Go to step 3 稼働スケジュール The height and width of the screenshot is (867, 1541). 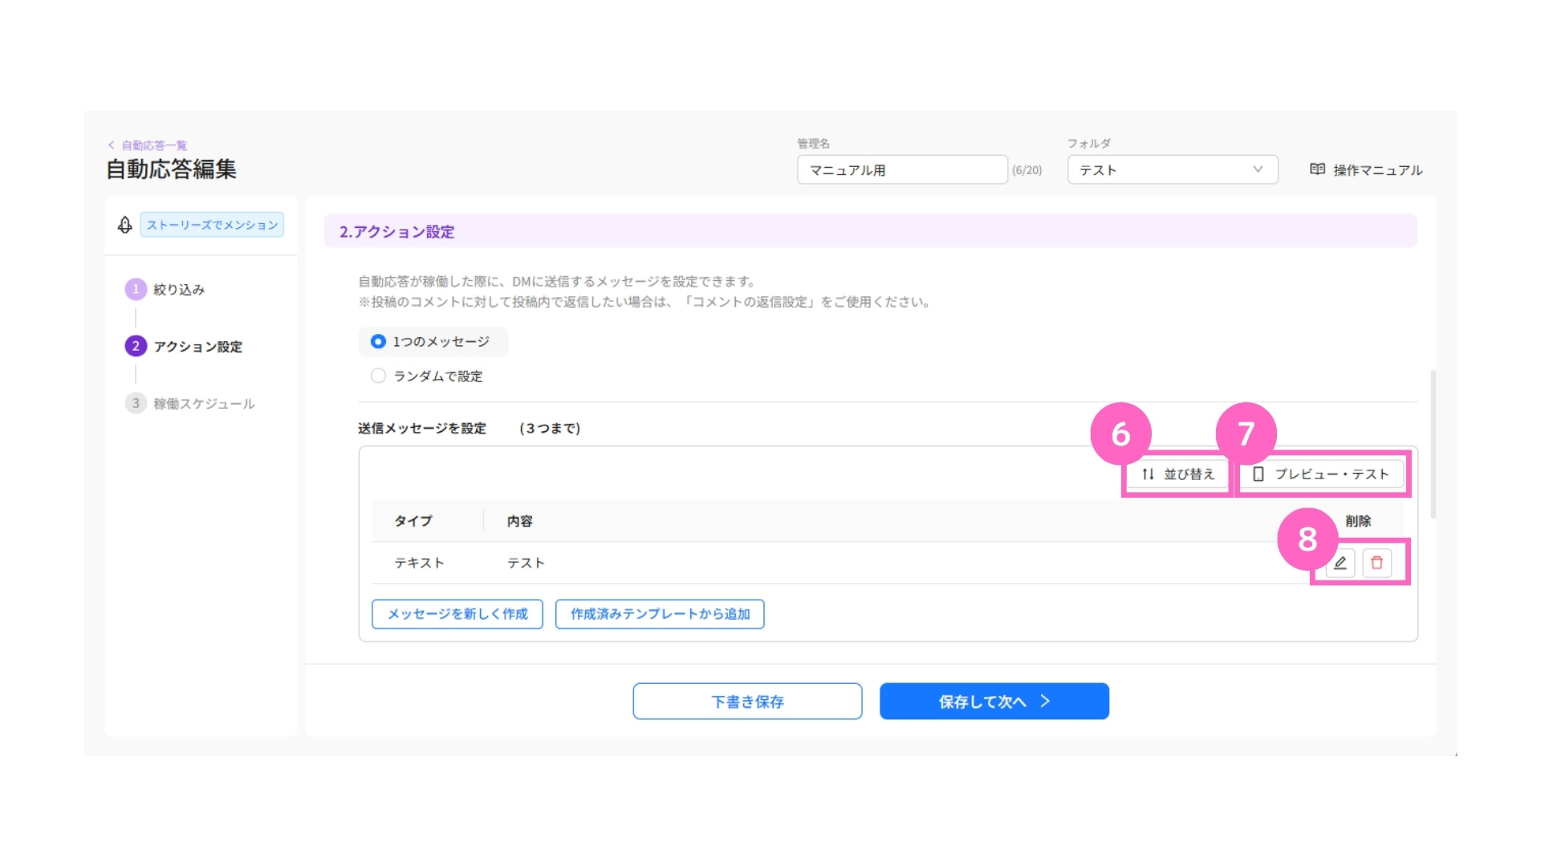click(190, 403)
